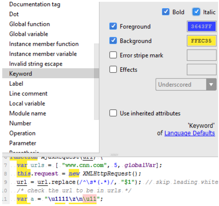Open the Underscored effects dropdown arrow

point(211,84)
